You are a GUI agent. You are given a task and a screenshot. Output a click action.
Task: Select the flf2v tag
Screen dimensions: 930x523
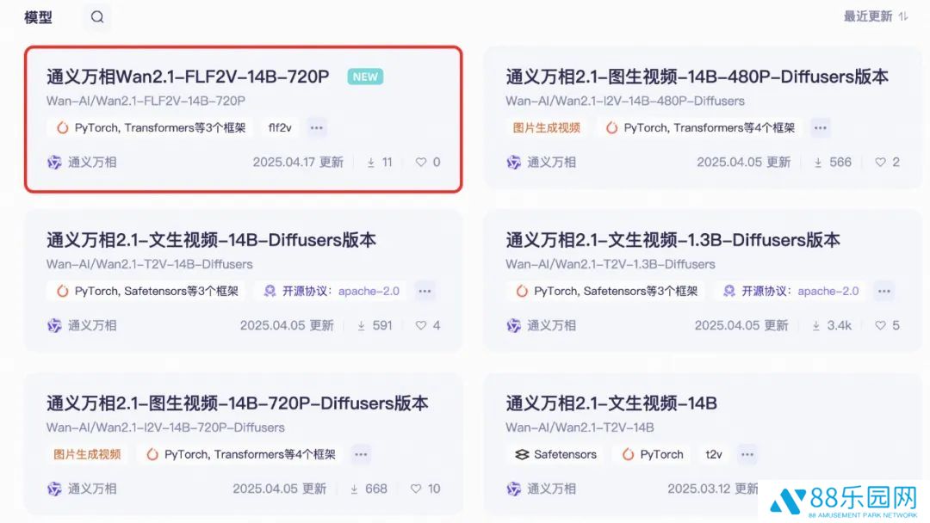click(280, 128)
